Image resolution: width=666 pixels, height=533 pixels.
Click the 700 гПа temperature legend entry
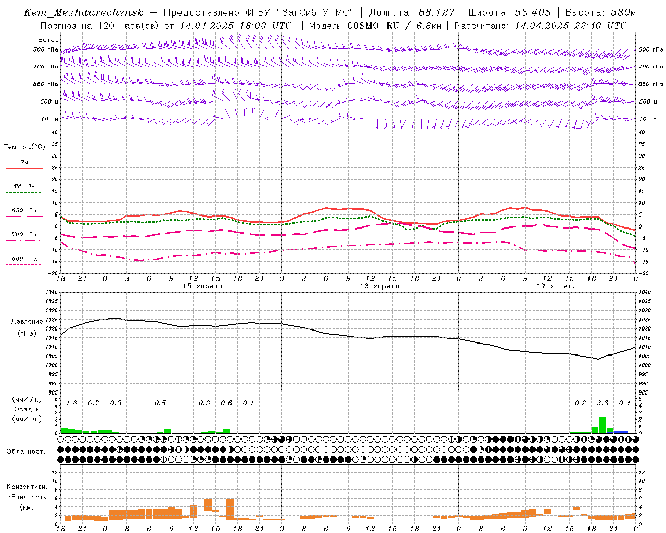pos(24,235)
